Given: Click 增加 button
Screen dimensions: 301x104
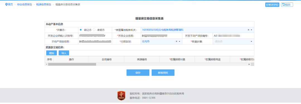Looking at the screenshot, I should (x=52, y=53).
